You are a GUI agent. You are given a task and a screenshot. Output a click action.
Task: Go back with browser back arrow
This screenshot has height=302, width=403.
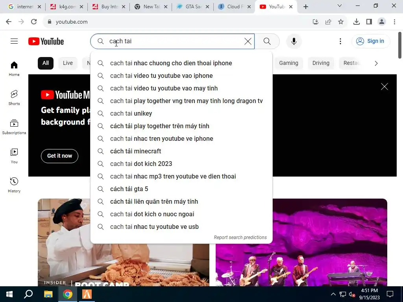tap(9, 22)
